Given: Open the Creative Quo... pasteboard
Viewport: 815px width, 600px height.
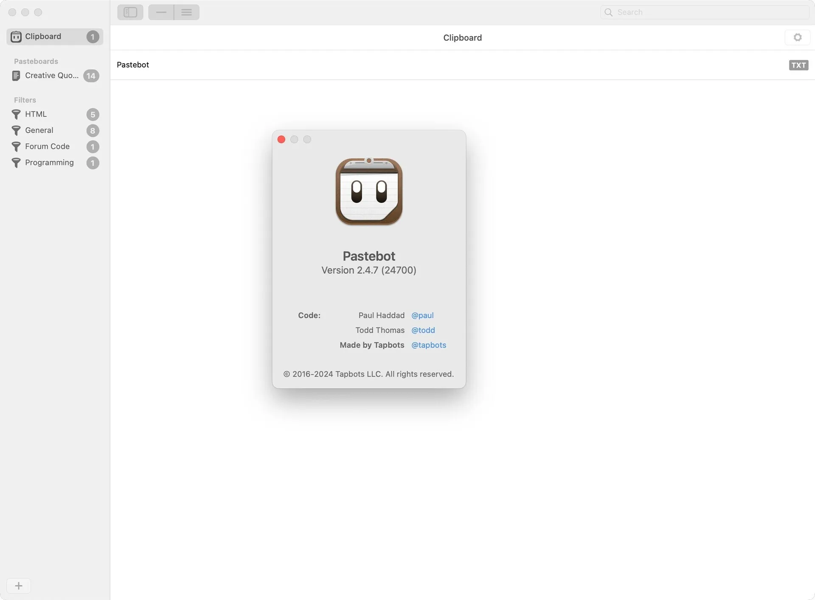Looking at the screenshot, I should 55,76.
